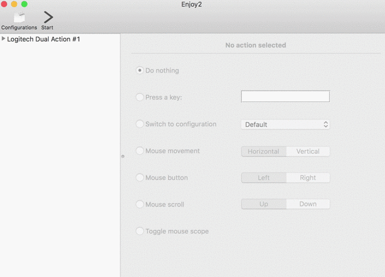385x277 pixels.
Task: Expand the Logitech Dual Action #1 triangle
Action: tap(3, 39)
